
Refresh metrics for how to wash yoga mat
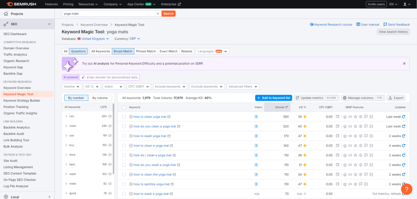point(404,136)
